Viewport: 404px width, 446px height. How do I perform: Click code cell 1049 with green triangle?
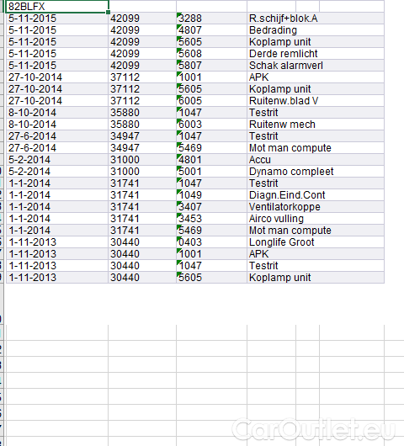(x=211, y=195)
